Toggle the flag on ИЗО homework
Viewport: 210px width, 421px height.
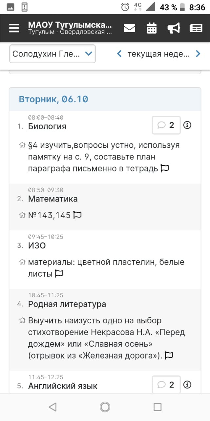pyautogui.click(x=59, y=274)
